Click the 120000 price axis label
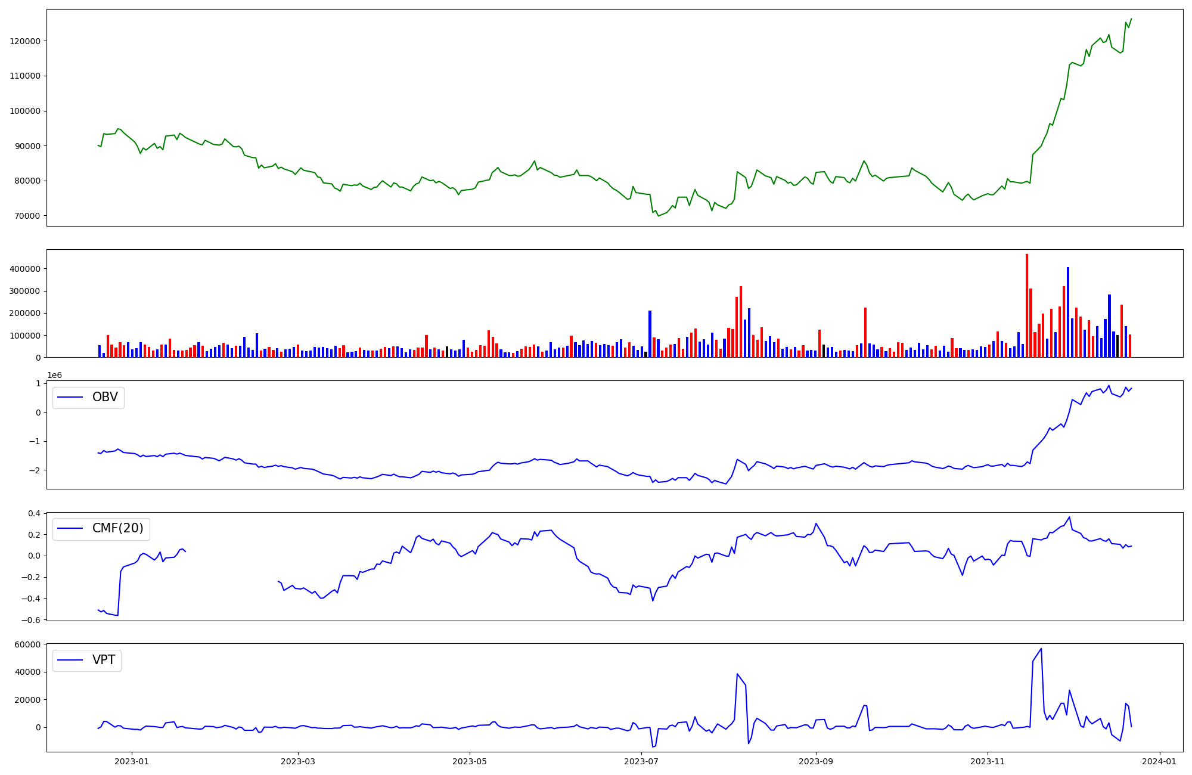Viewport: 1192px width, 775px height. [25, 41]
